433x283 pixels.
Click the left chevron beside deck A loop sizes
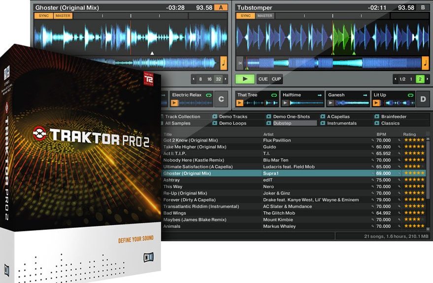tap(194, 79)
